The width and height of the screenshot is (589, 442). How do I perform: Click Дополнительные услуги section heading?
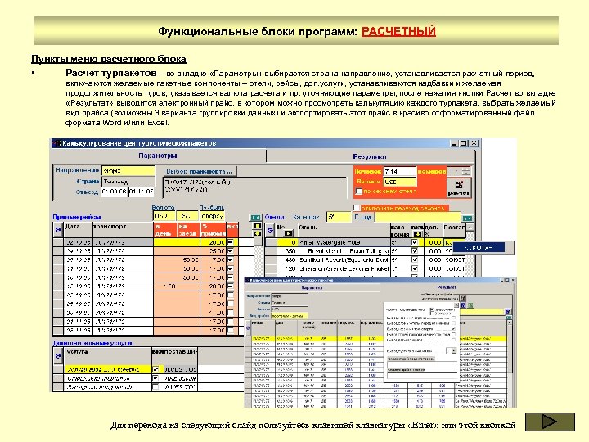(x=92, y=343)
